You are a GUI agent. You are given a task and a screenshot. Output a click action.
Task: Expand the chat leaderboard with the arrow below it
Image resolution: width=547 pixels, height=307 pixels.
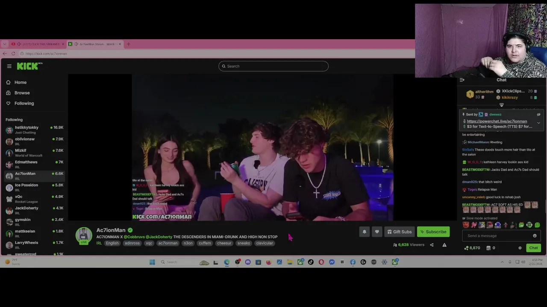[502, 105]
